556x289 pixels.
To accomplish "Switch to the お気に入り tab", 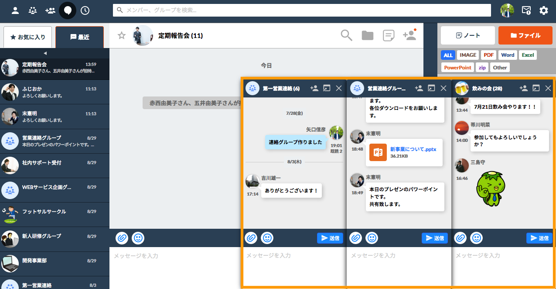I will [x=27, y=37].
